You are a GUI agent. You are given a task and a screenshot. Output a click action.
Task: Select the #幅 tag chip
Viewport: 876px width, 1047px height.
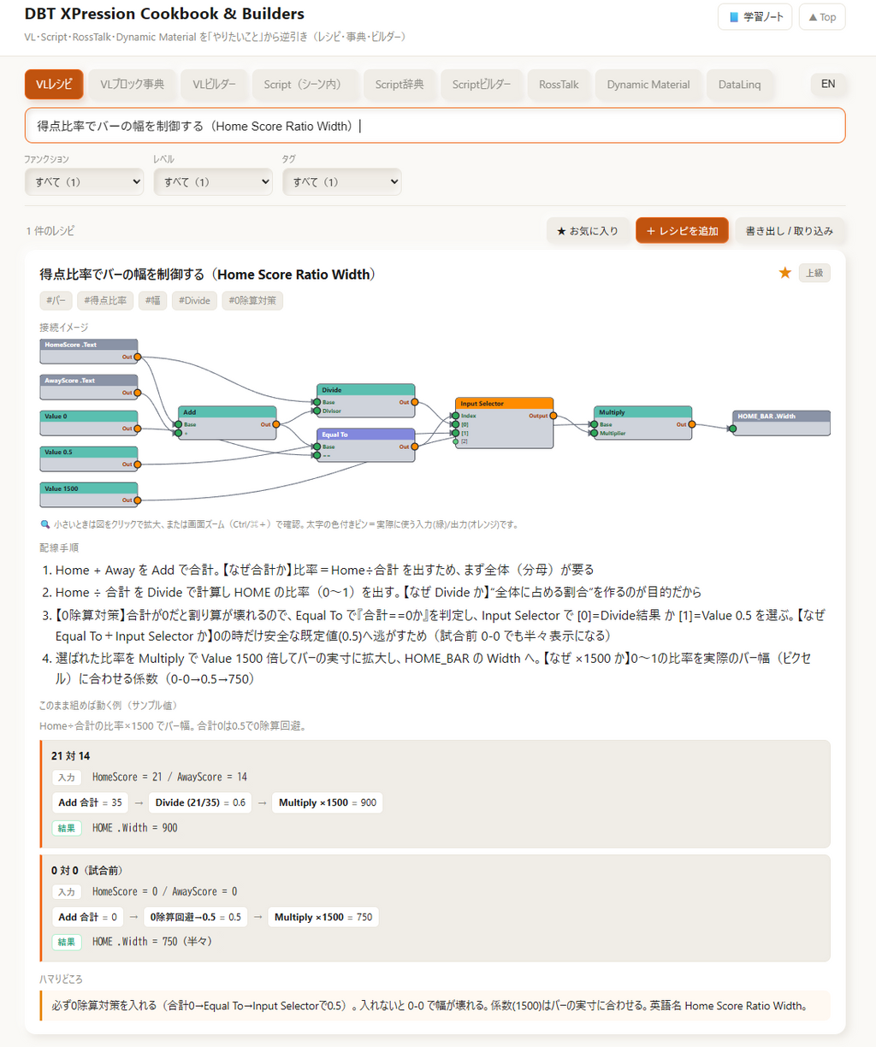click(152, 300)
